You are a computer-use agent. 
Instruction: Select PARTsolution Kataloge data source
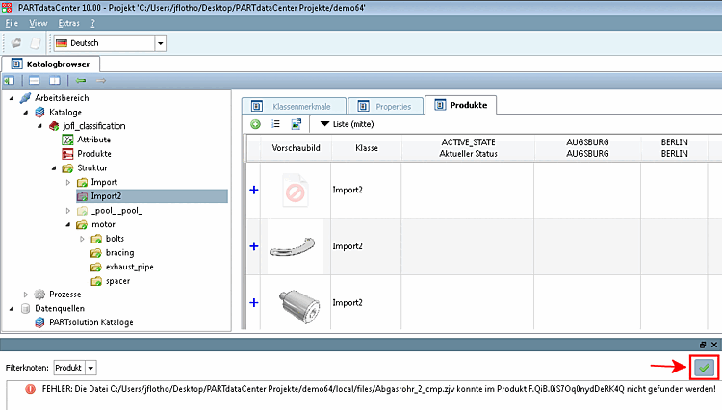point(91,322)
